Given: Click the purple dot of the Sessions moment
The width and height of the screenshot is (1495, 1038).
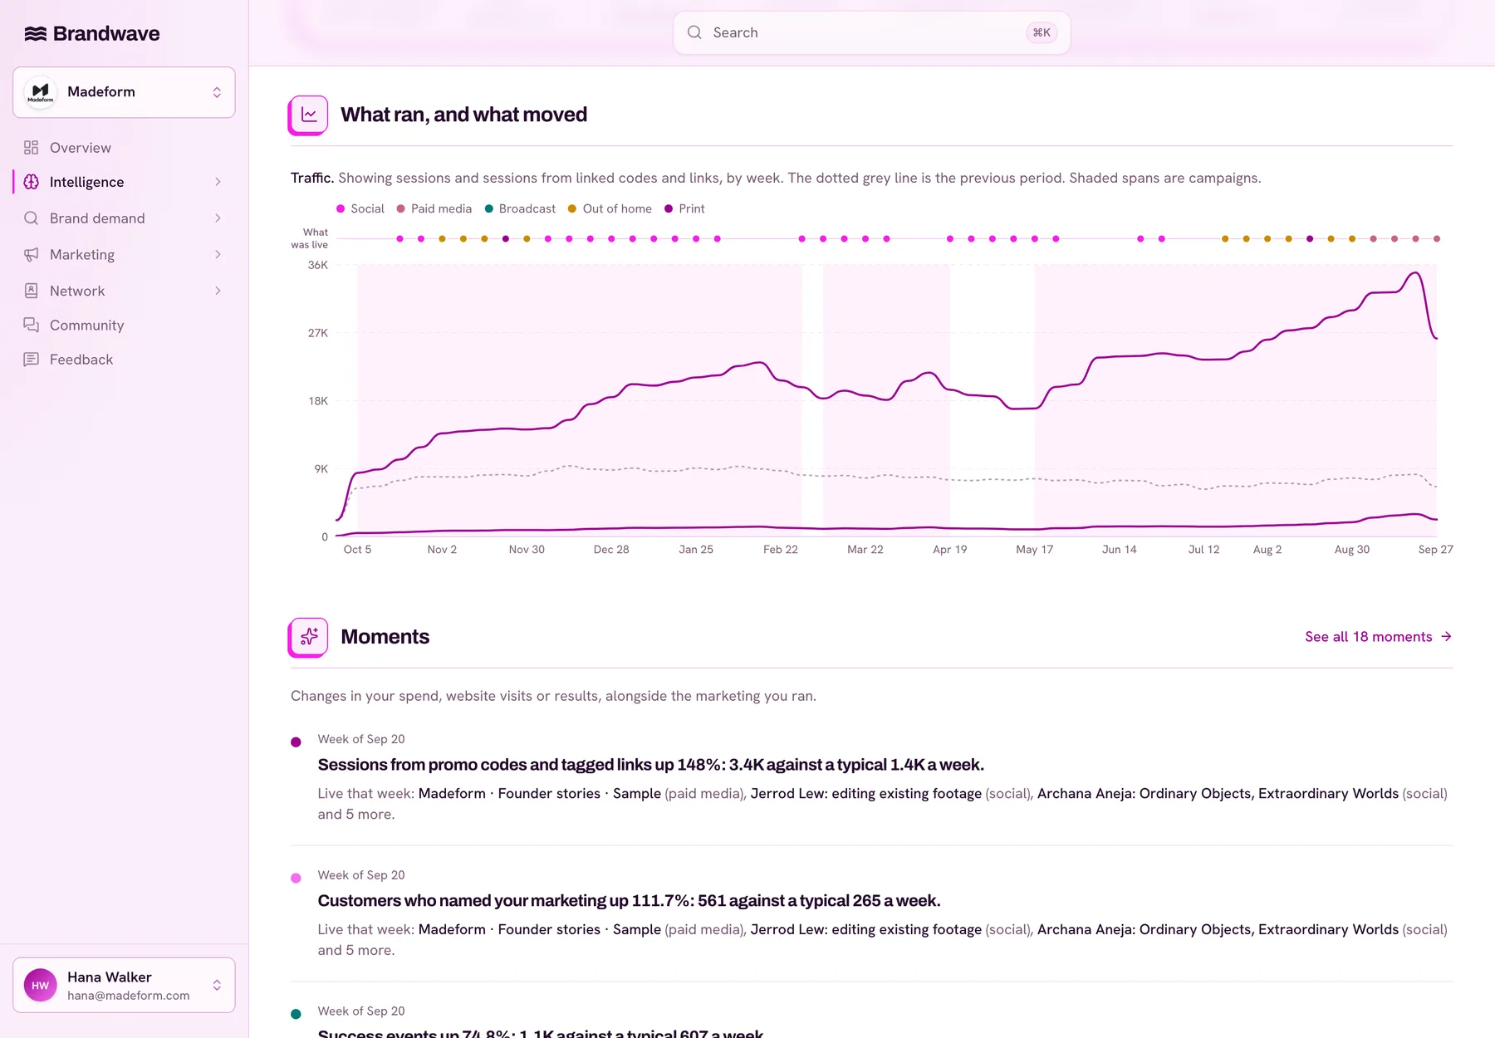Looking at the screenshot, I should click(296, 742).
